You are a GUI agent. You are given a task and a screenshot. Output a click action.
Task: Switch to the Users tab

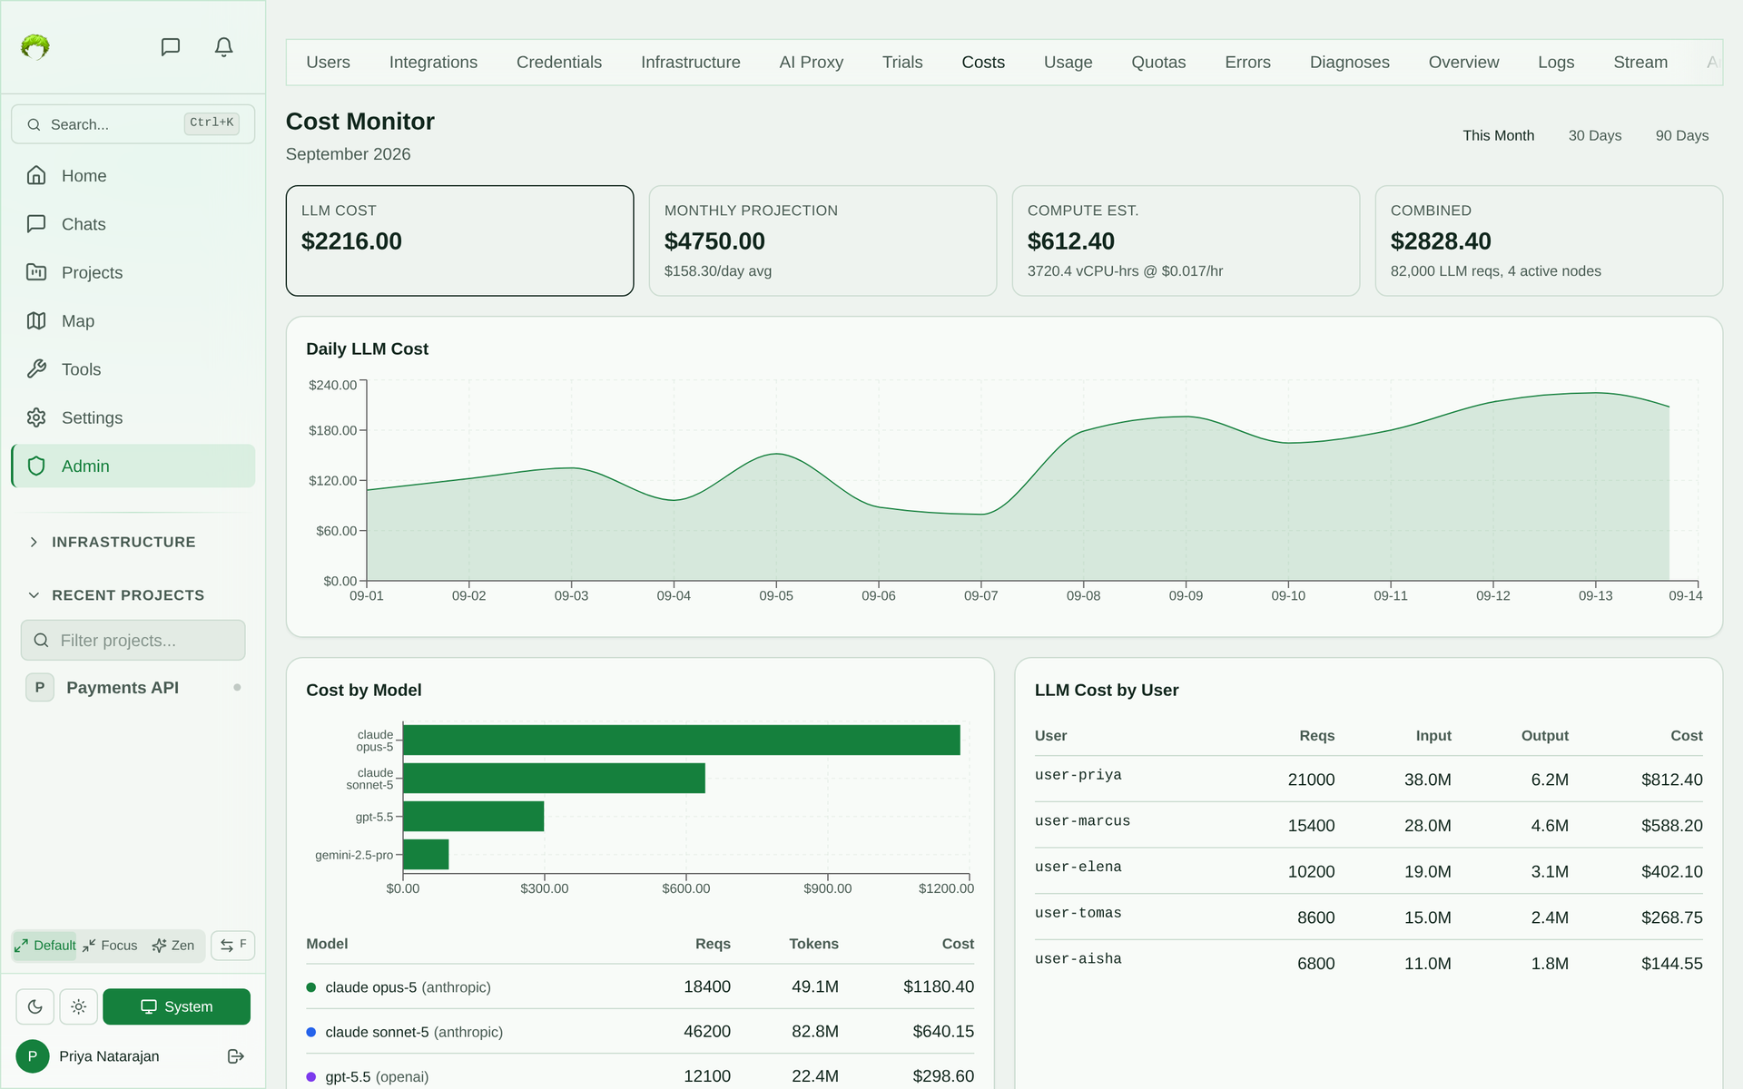328,63
